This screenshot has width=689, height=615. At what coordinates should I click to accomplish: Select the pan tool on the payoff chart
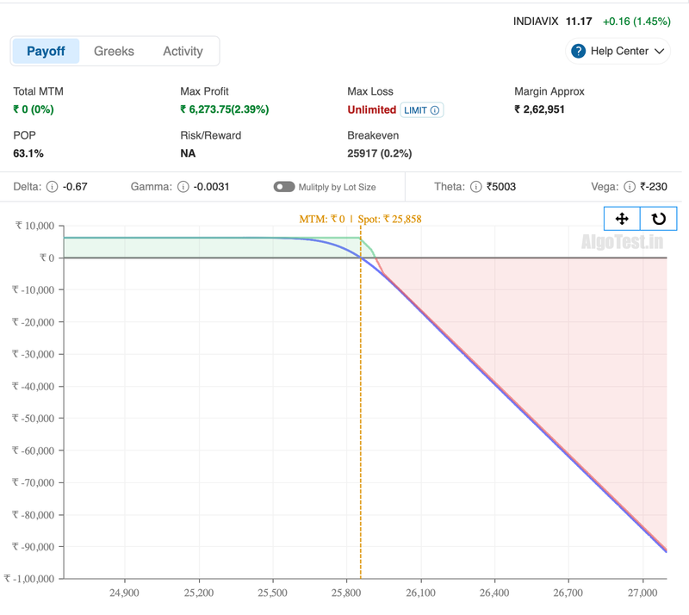click(622, 218)
